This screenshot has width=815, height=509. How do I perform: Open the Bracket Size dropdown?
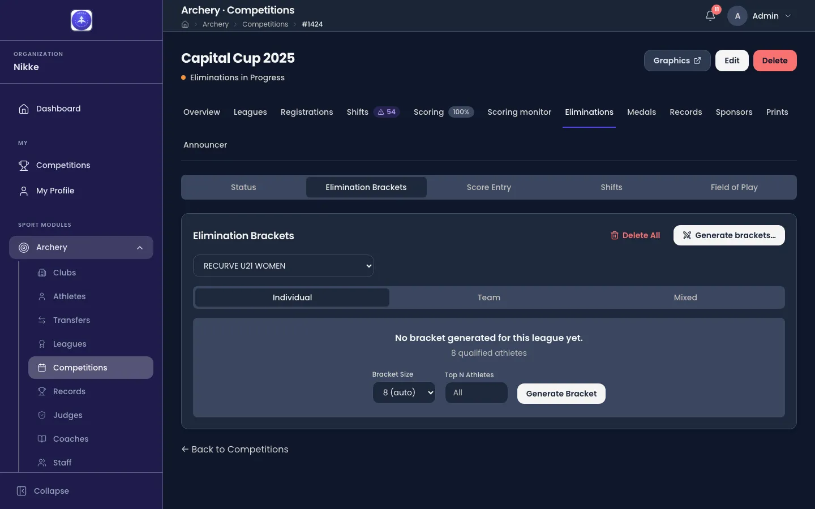point(404,392)
